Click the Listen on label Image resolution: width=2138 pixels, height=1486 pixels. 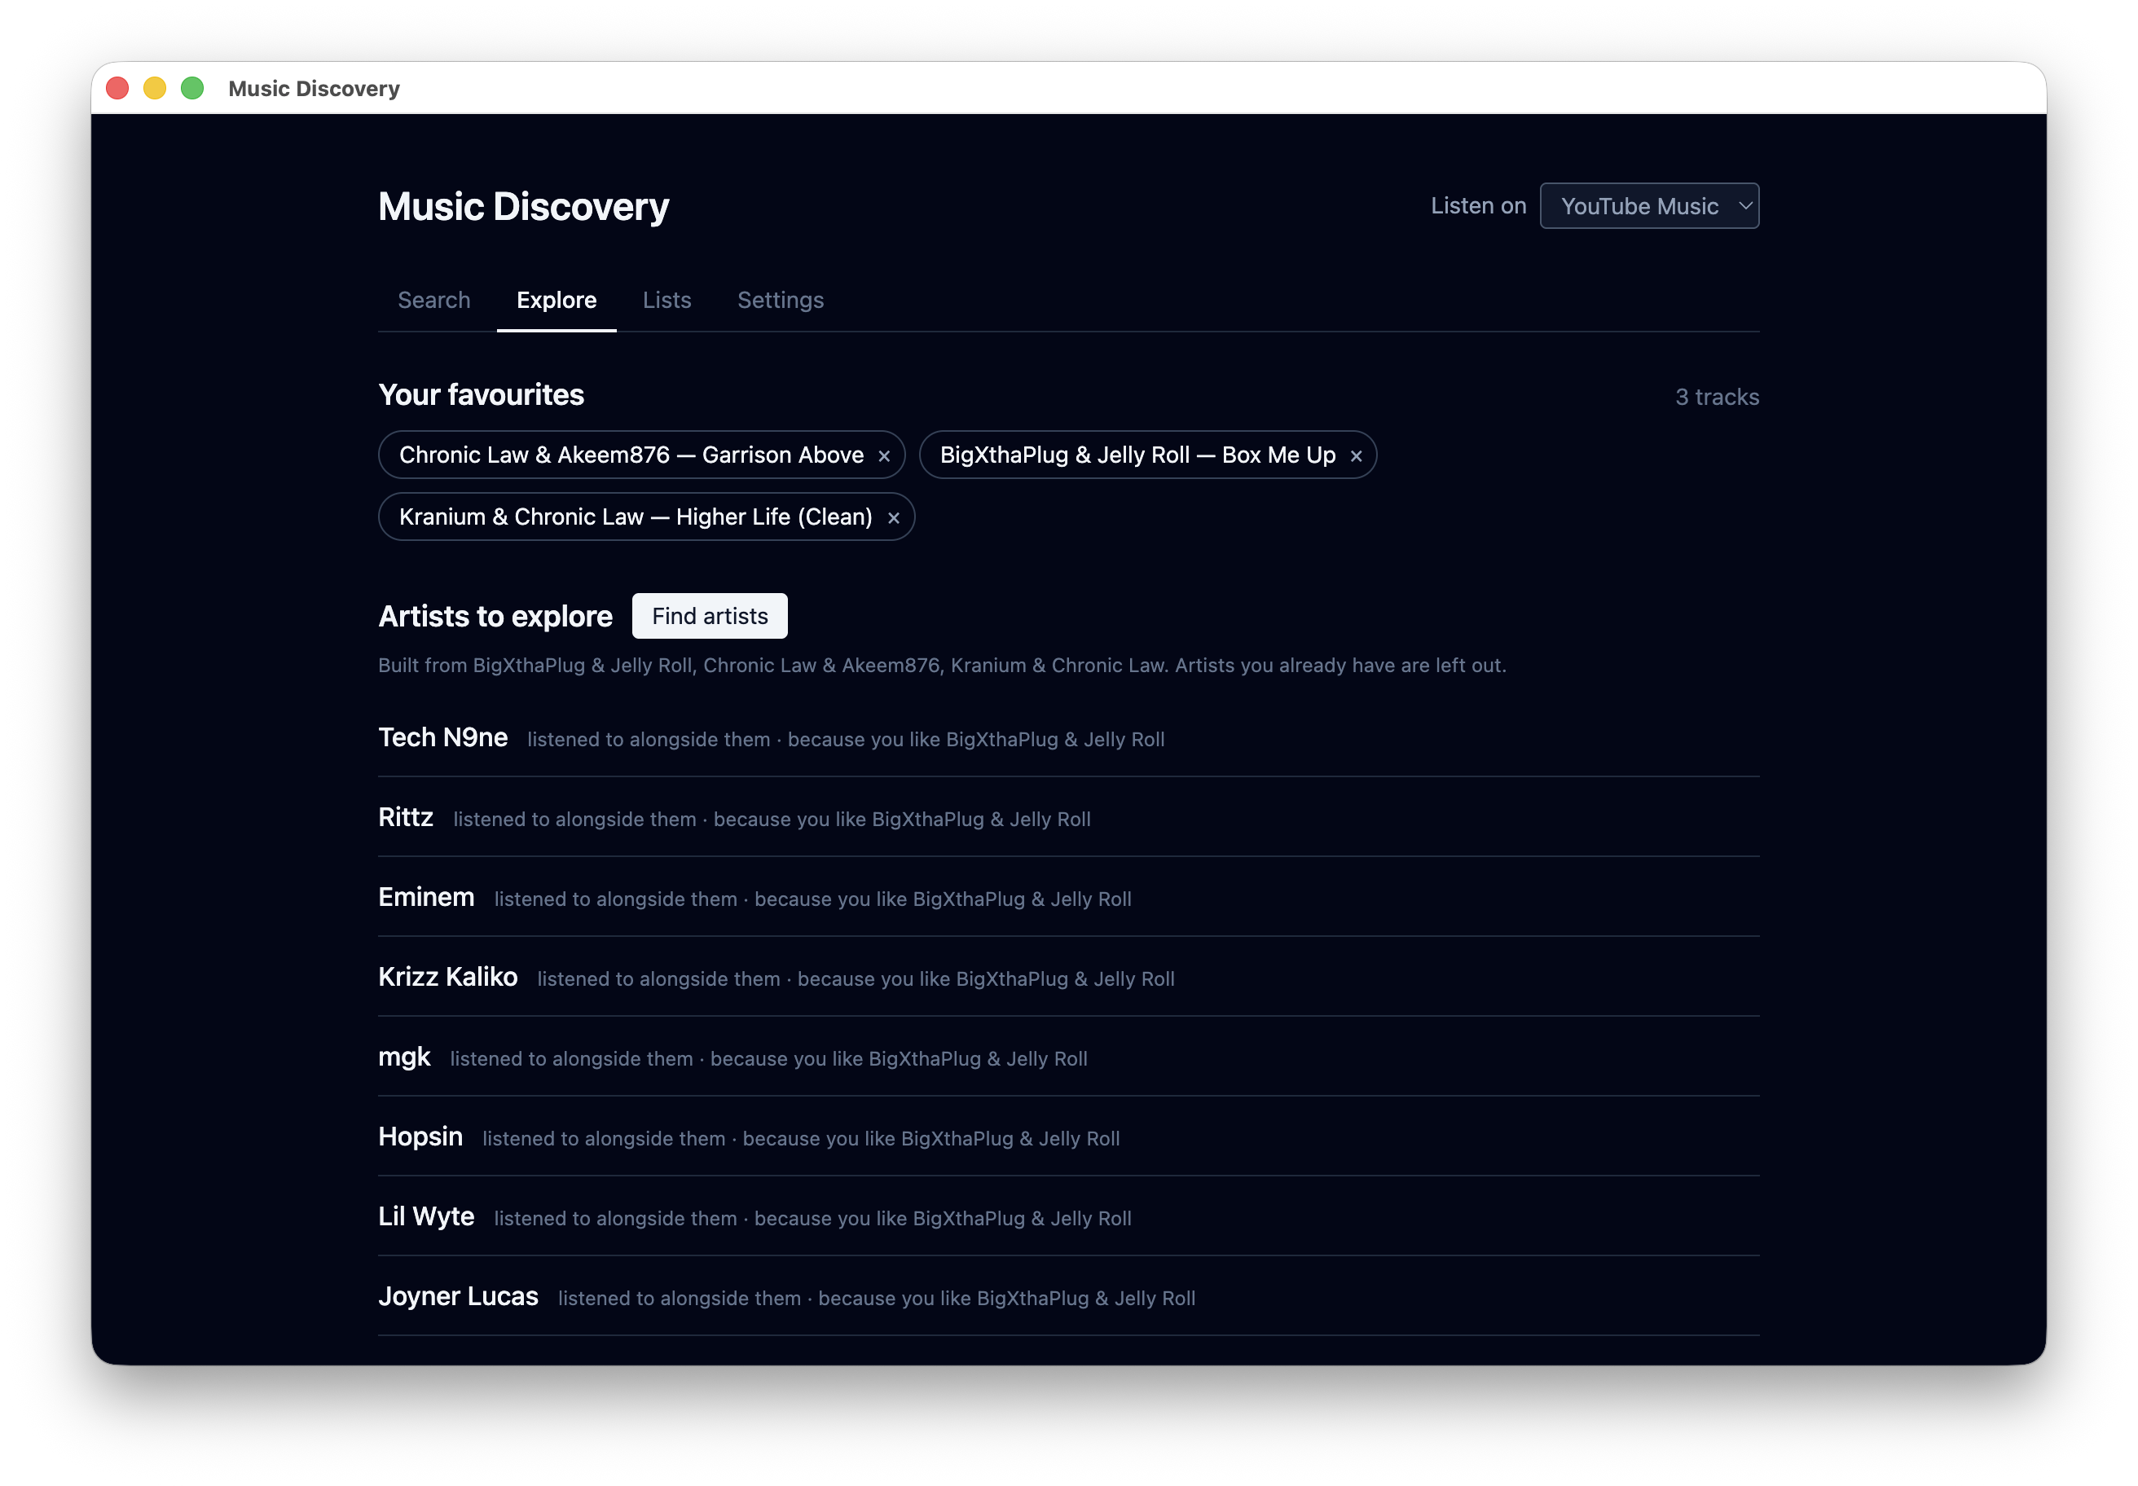[x=1478, y=206]
